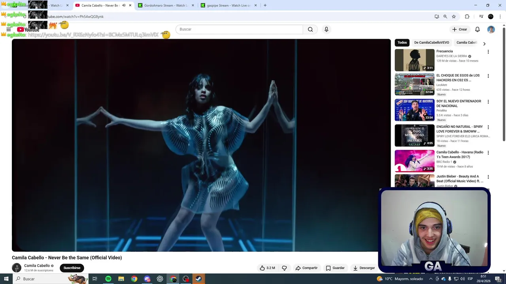Open the YouTube hamburger guide menu

tap(8, 30)
